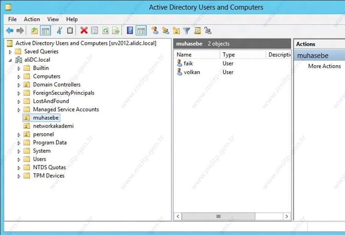Open the Action menu
This screenshot has height=235, width=345.
(x=32, y=19)
